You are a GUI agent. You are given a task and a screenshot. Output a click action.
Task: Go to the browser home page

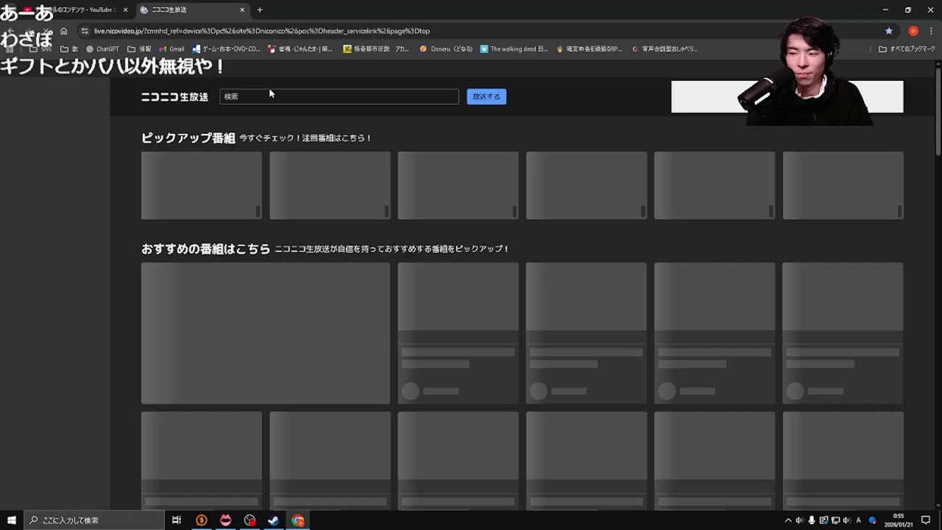[x=64, y=31]
